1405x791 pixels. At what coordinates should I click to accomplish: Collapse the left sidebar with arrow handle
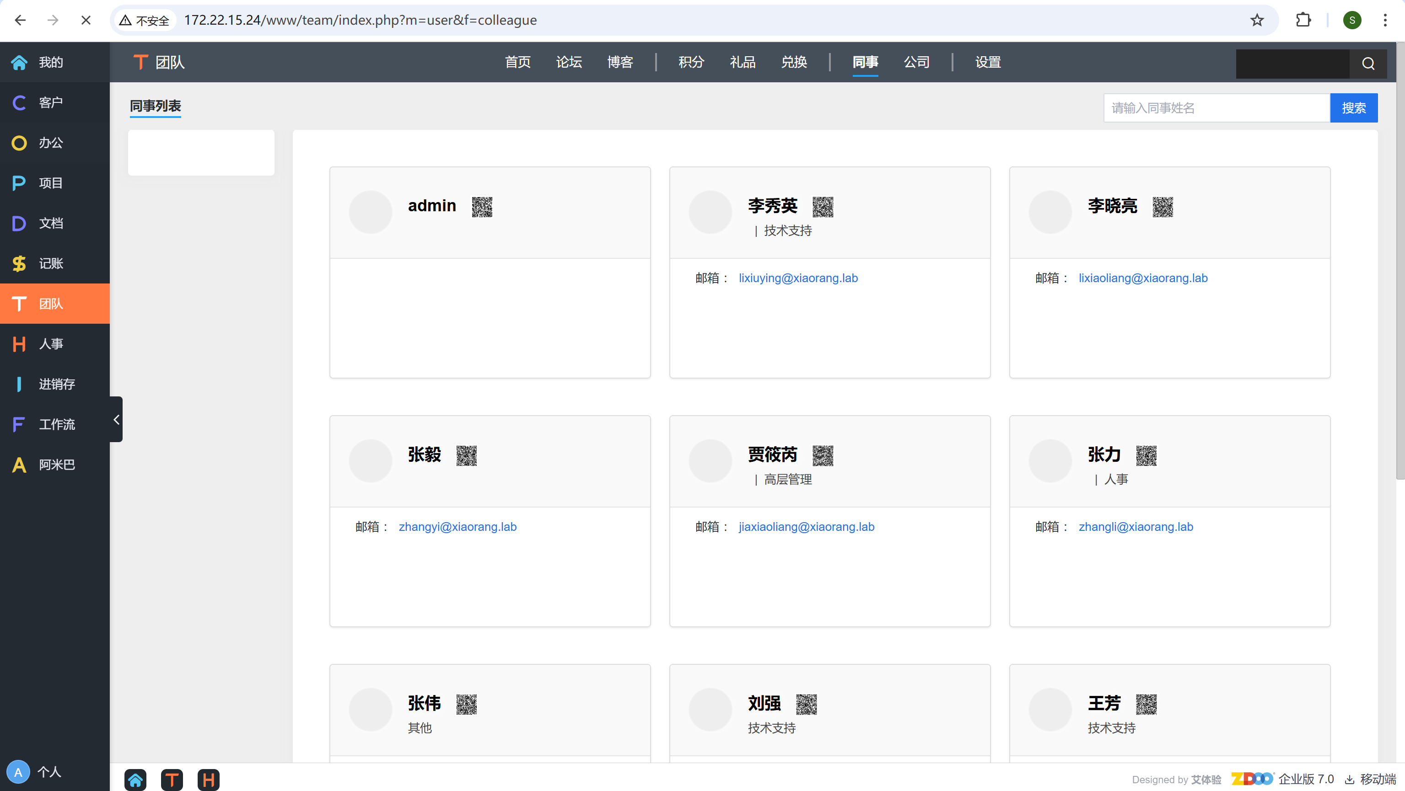coord(116,419)
